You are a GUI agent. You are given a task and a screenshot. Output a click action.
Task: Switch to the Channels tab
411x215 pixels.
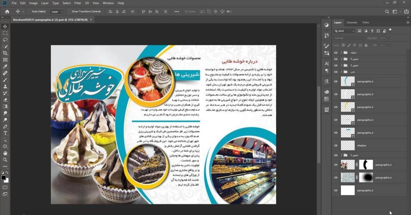coord(352,22)
